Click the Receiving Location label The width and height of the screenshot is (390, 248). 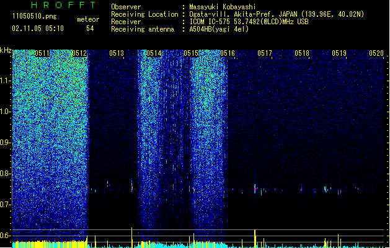(x=144, y=14)
